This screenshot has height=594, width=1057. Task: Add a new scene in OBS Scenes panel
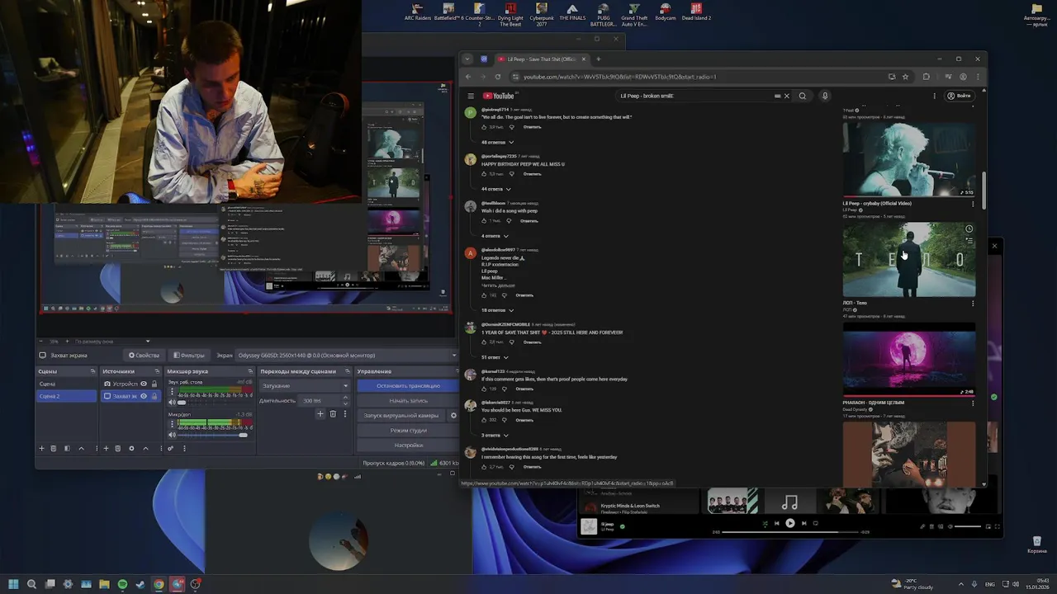click(42, 448)
